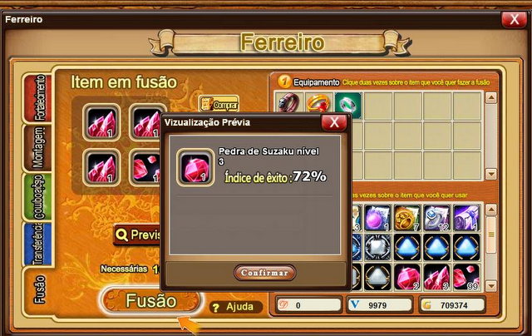The height and width of the screenshot is (336, 532).
Task: Select the skull bracelet in Equipamento grid
Action: click(x=288, y=102)
